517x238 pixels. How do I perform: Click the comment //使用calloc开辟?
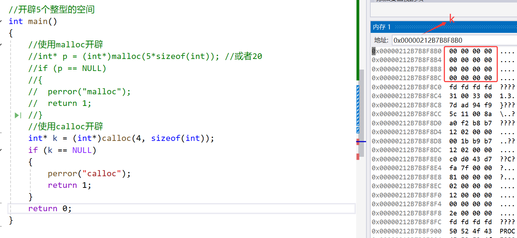(x=66, y=126)
